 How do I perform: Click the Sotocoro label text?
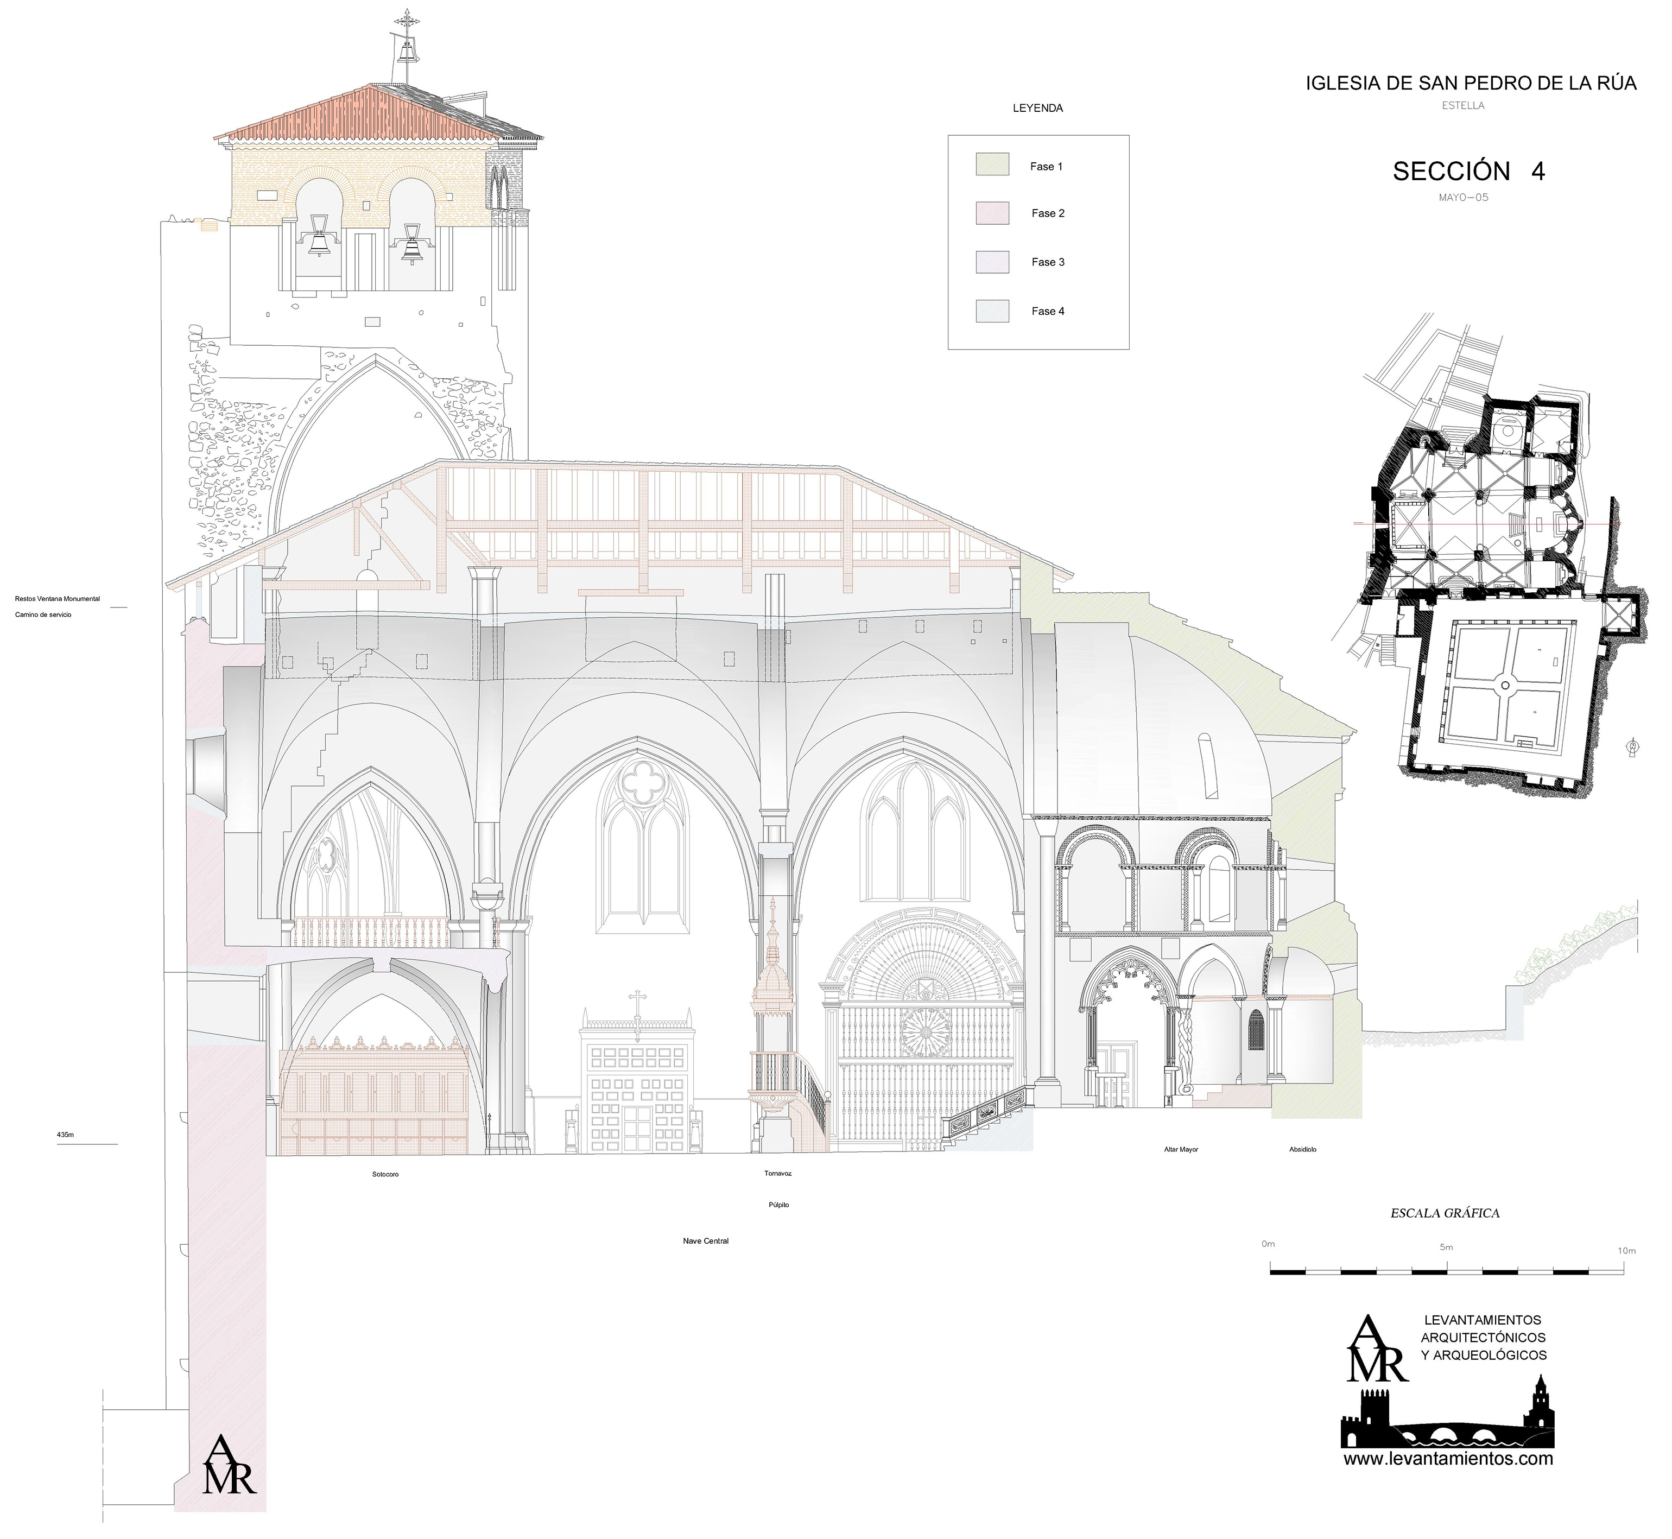click(385, 1175)
